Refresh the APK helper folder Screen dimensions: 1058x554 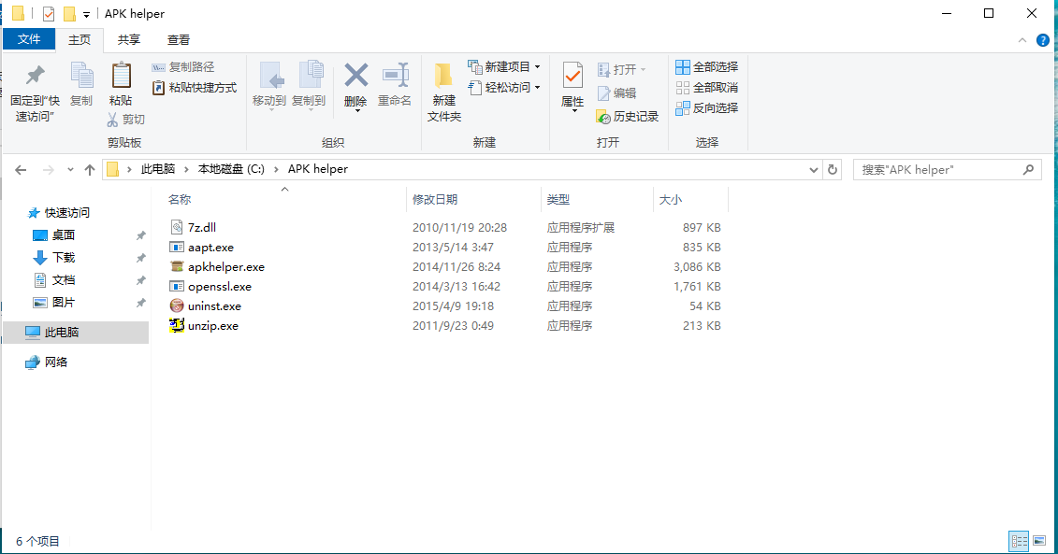[x=833, y=170]
